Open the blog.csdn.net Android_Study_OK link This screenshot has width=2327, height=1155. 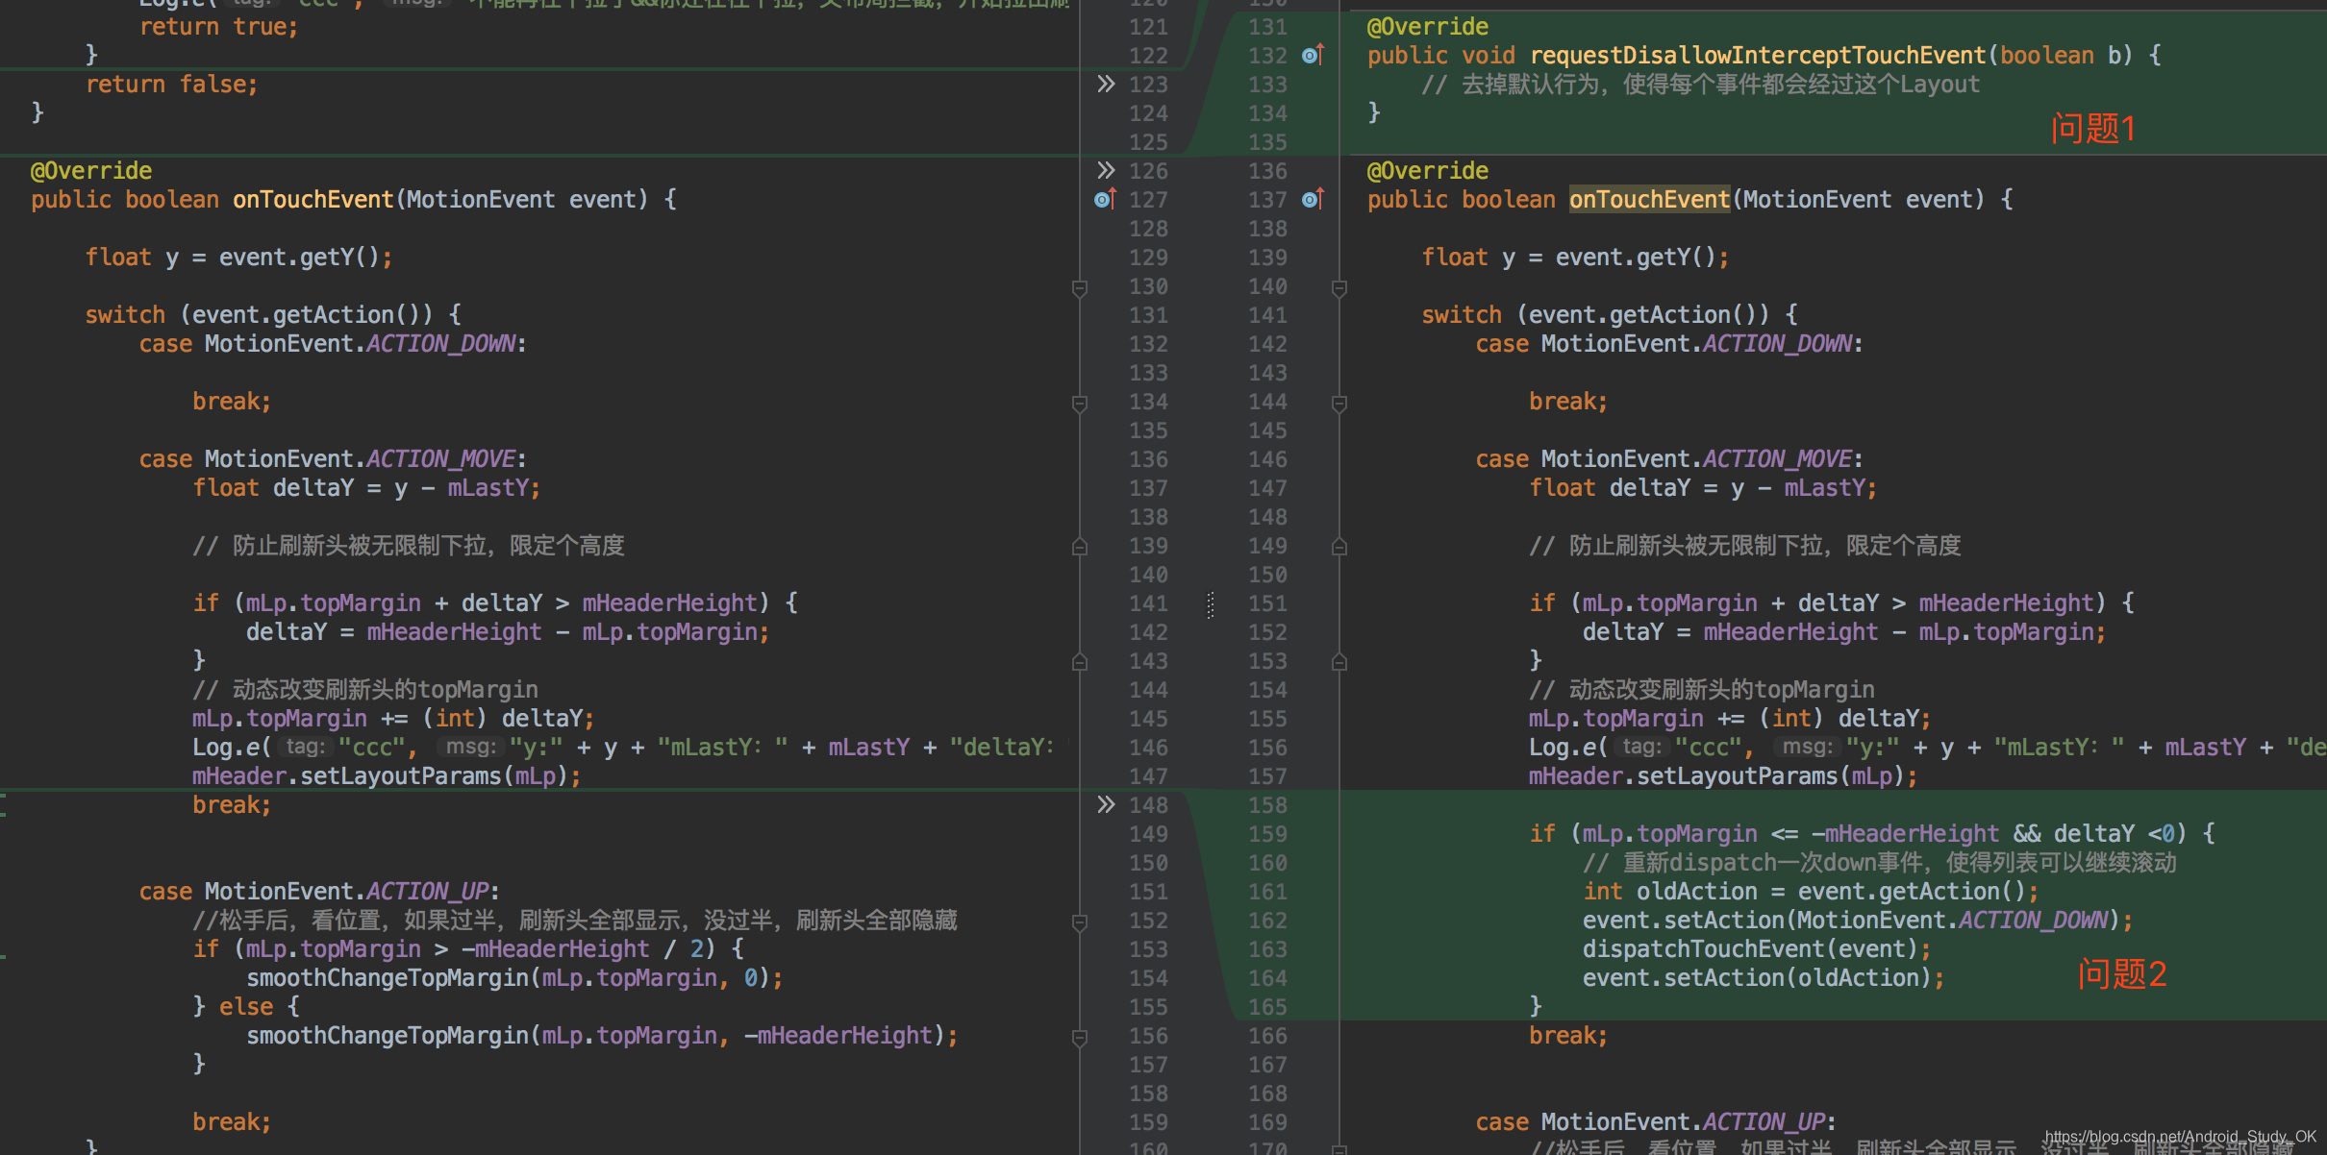[x=2180, y=1137]
